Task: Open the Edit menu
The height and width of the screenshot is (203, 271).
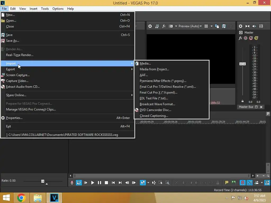Action: (13, 9)
